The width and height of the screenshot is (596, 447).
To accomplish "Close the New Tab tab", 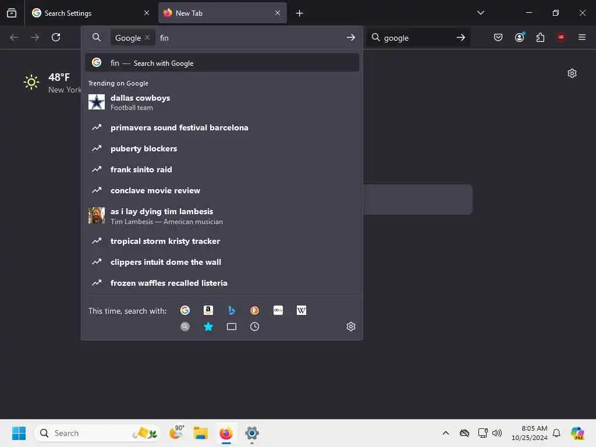I will coord(278,13).
